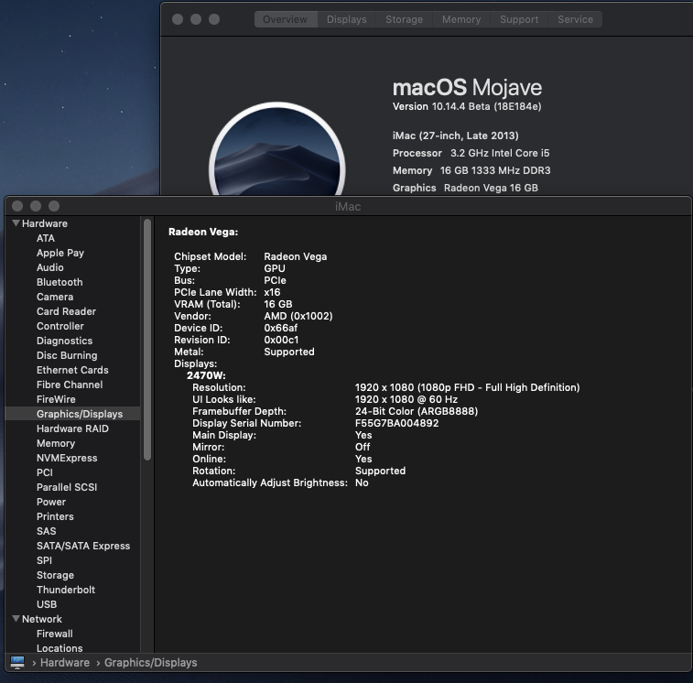Image resolution: width=693 pixels, height=683 pixels.
Task: Go to the Service tab
Action: tap(575, 19)
